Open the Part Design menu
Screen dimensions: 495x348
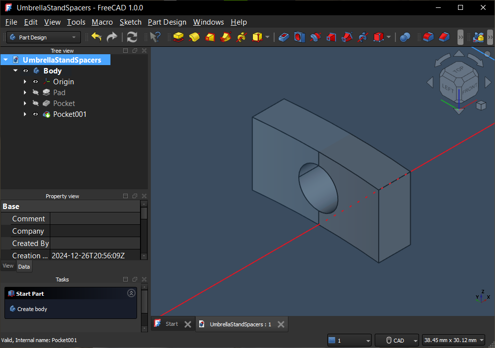167,22
